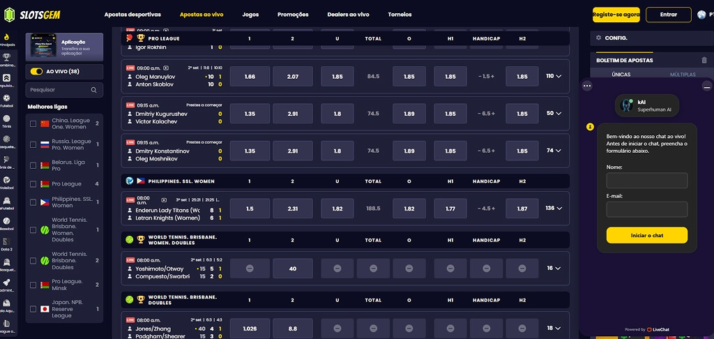Screen dimensions: 714x339
Task: Open the Aplicação app download banner
Action: [x=64, y=47]
